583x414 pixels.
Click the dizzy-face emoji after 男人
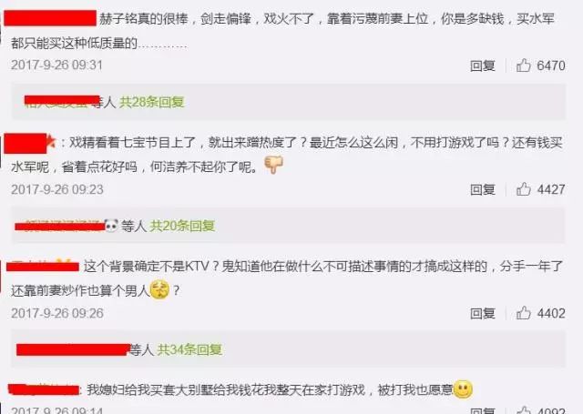pyautogui.click(x=159, y=290)
